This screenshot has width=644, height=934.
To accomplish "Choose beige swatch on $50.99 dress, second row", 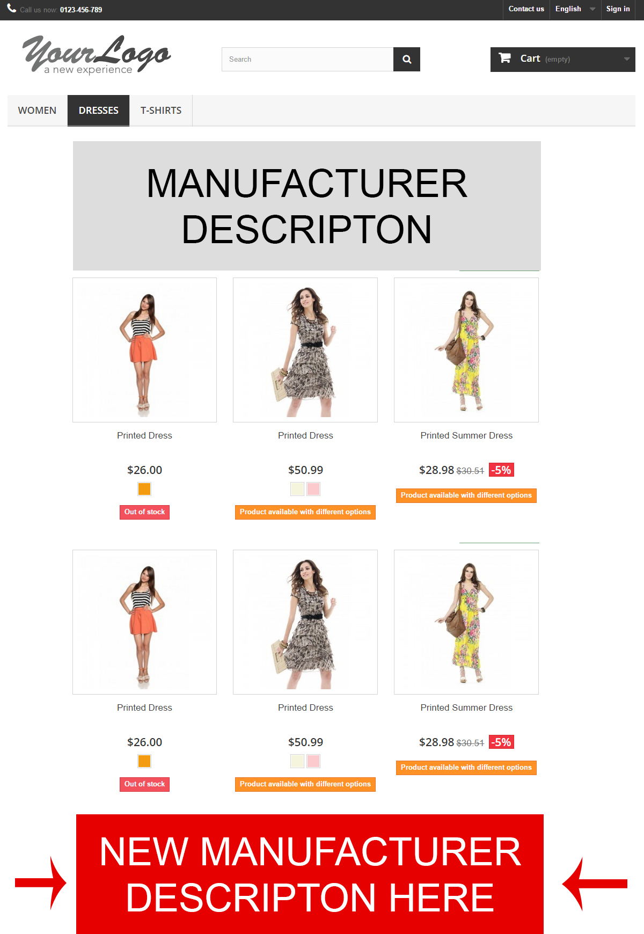I will pyautogui.click(x=297, y=761).
